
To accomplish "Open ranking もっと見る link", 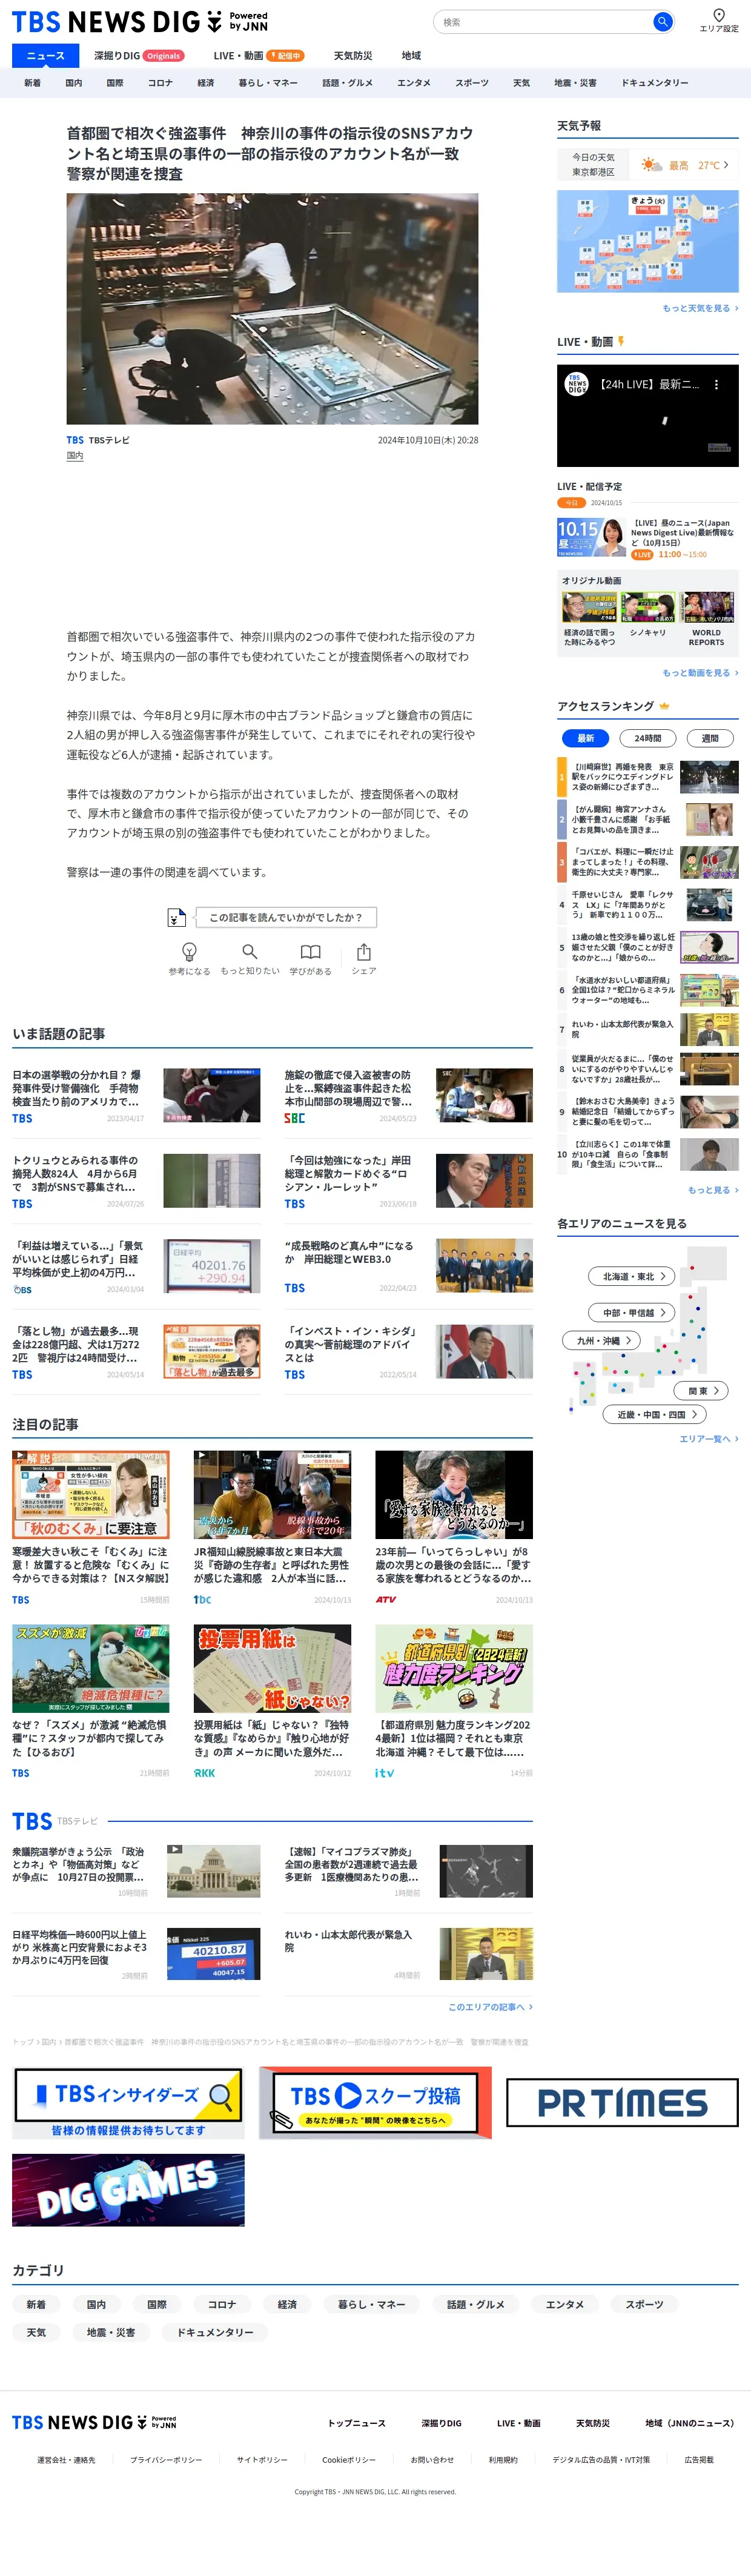I will tap(713, 1190).
